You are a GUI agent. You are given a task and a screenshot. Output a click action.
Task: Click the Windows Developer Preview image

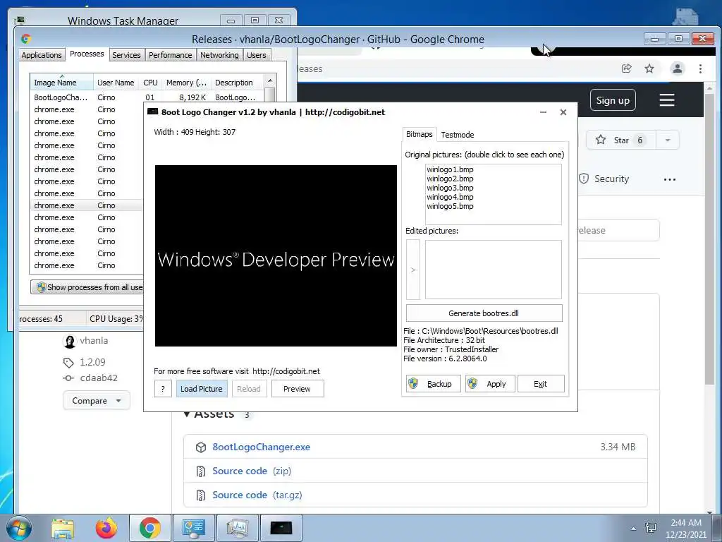click(276, 255)
